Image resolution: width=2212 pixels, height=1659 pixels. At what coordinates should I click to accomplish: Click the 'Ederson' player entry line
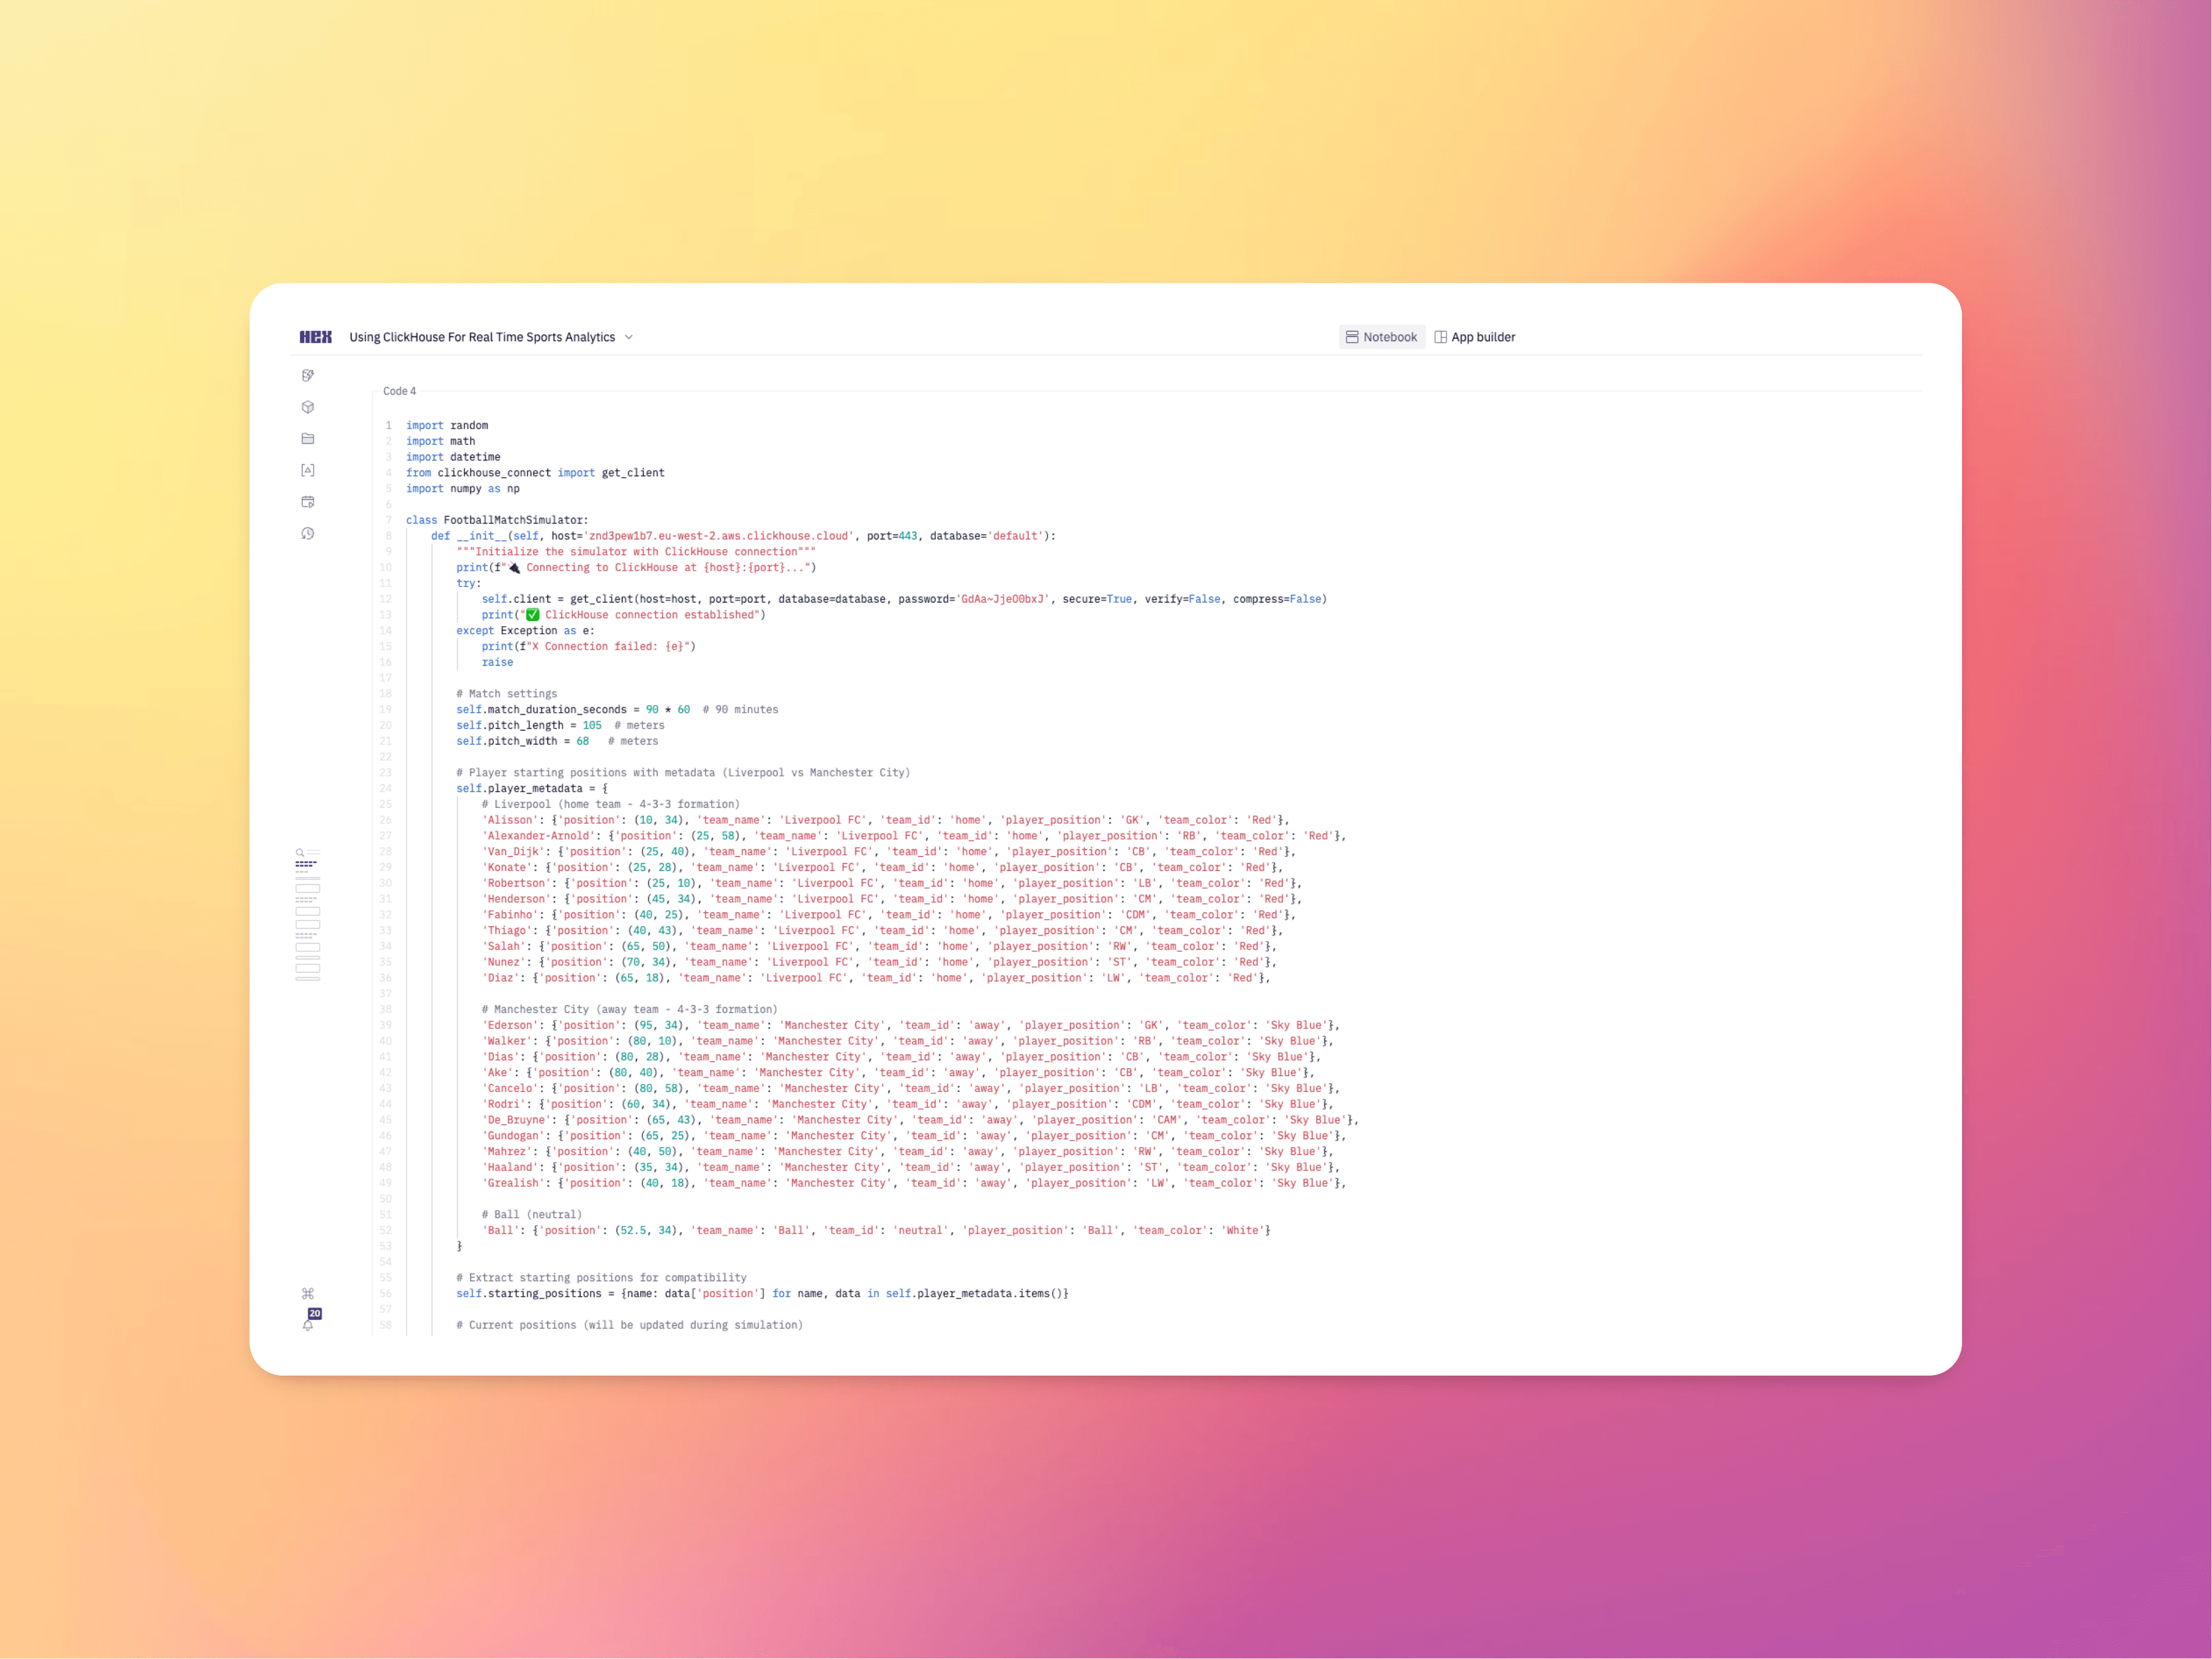coord(911,1026)
